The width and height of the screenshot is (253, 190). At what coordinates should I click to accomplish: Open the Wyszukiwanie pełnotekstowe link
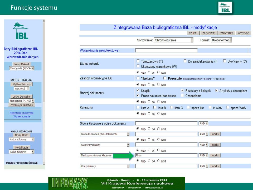coord(99,51)
